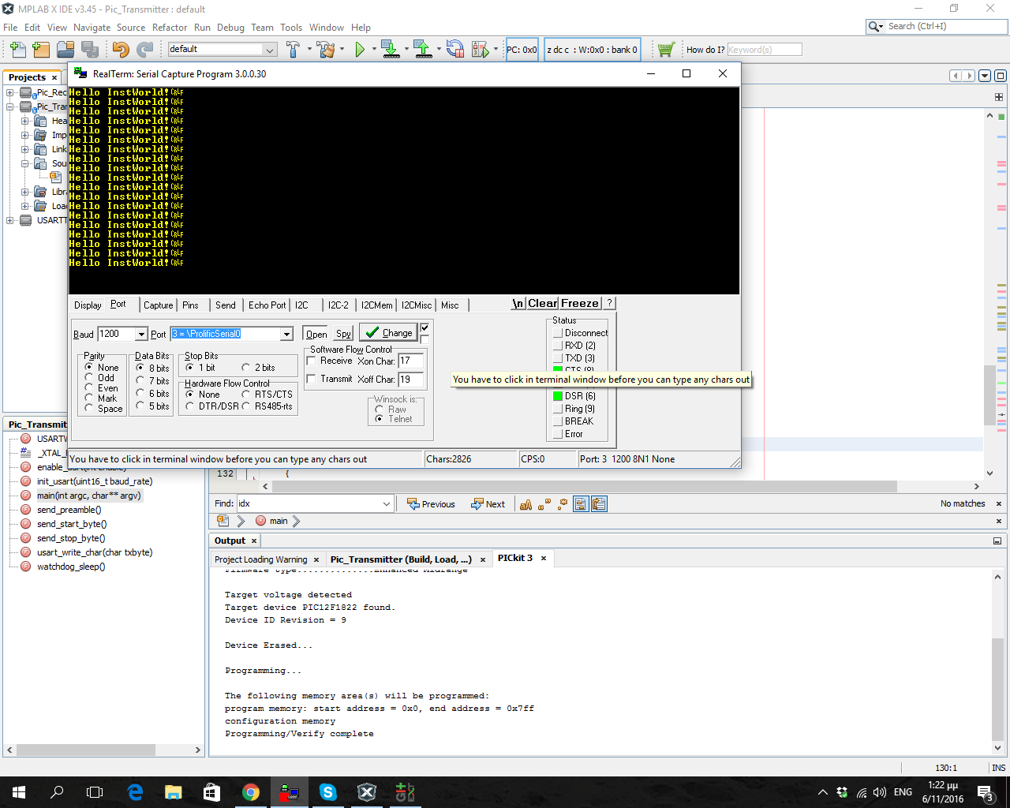Toggle Whole Words in find bar
Image resolution: width=1010 pixels, height=808 pixels.
(544, 504)
